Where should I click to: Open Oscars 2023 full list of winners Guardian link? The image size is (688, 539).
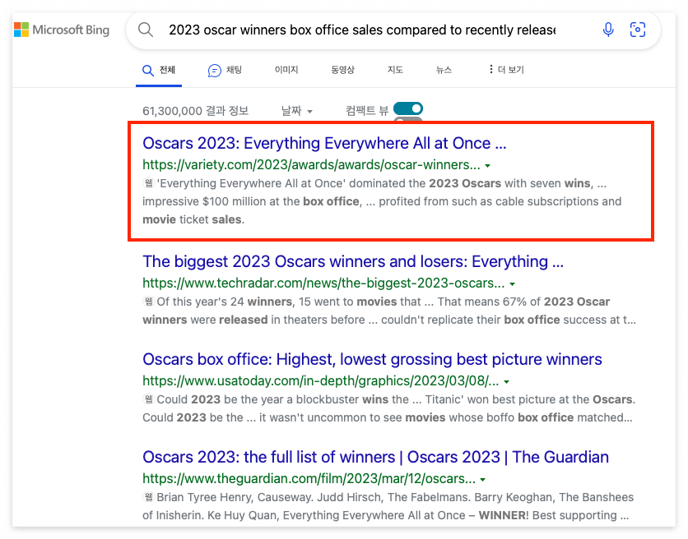375,457
